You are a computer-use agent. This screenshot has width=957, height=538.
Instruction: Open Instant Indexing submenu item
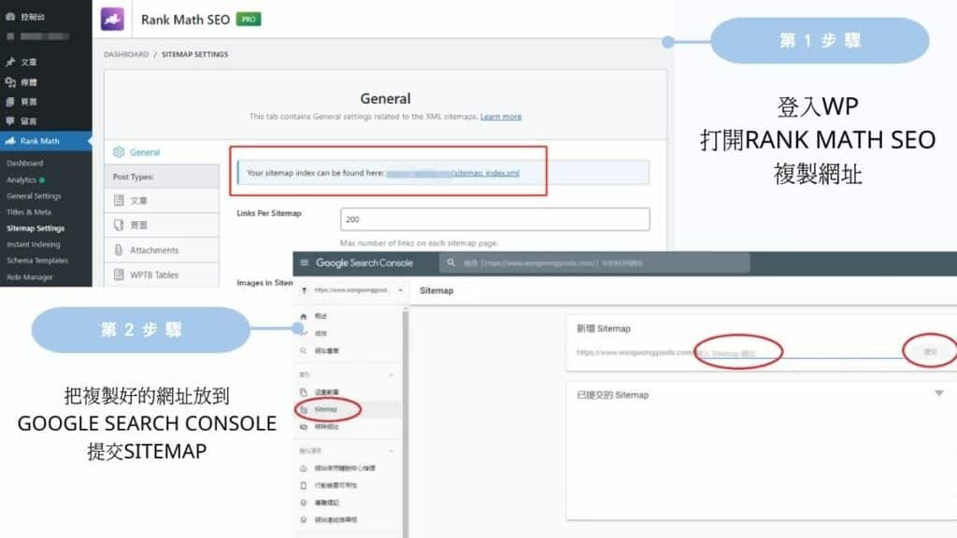[34, 244]
